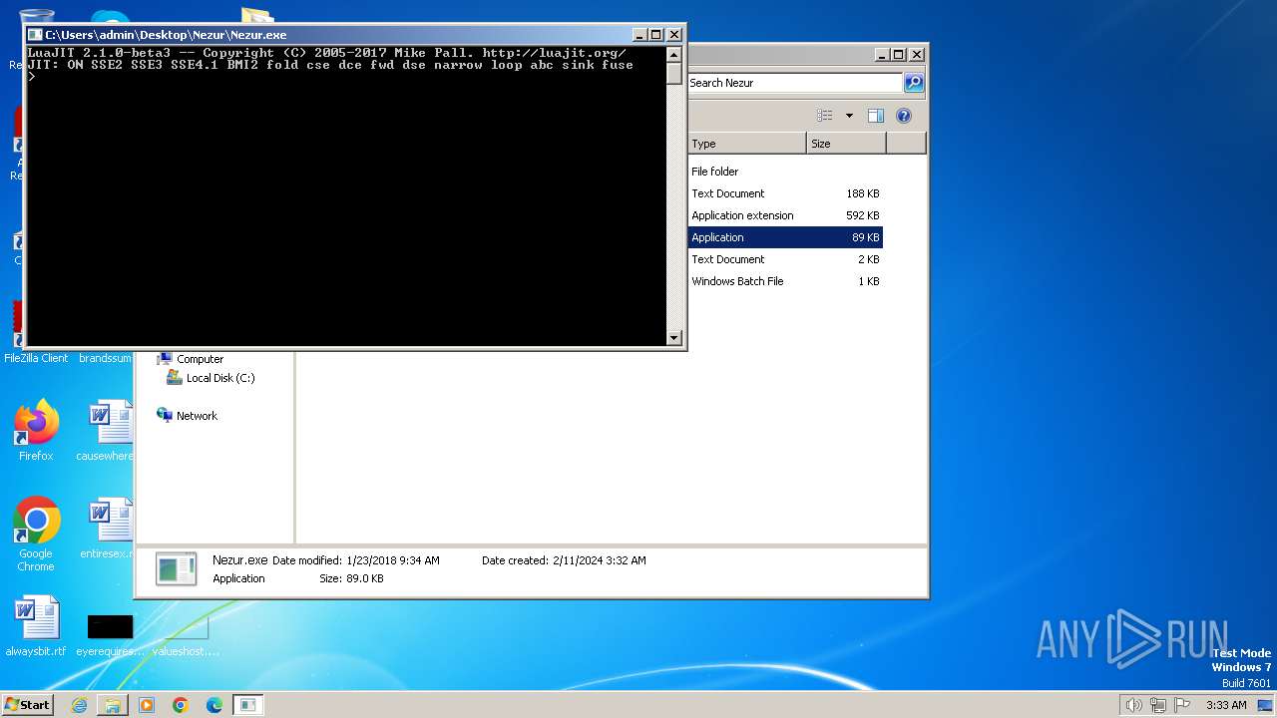
Task: Launch Internet Explorer from taskbar
Action: [79, 705]
